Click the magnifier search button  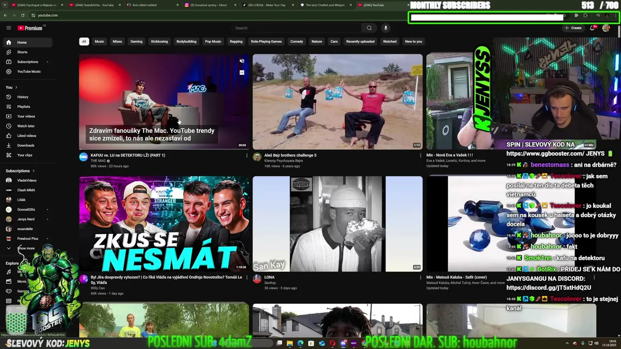(369, 28)
